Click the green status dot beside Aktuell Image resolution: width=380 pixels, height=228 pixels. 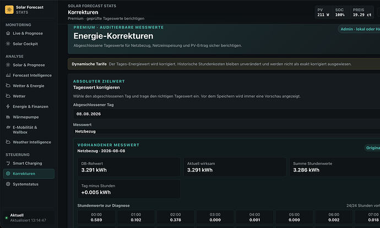pos(7,218)
